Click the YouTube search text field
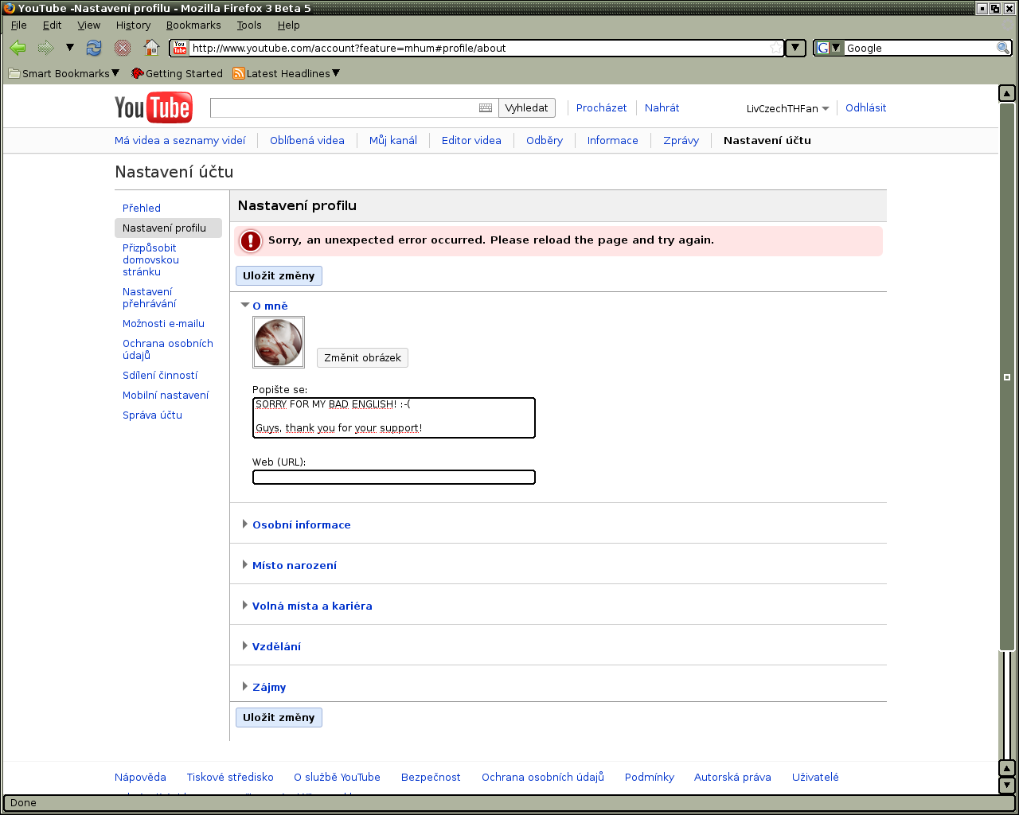Screen dimensions: 1019x815 point(343,107)
